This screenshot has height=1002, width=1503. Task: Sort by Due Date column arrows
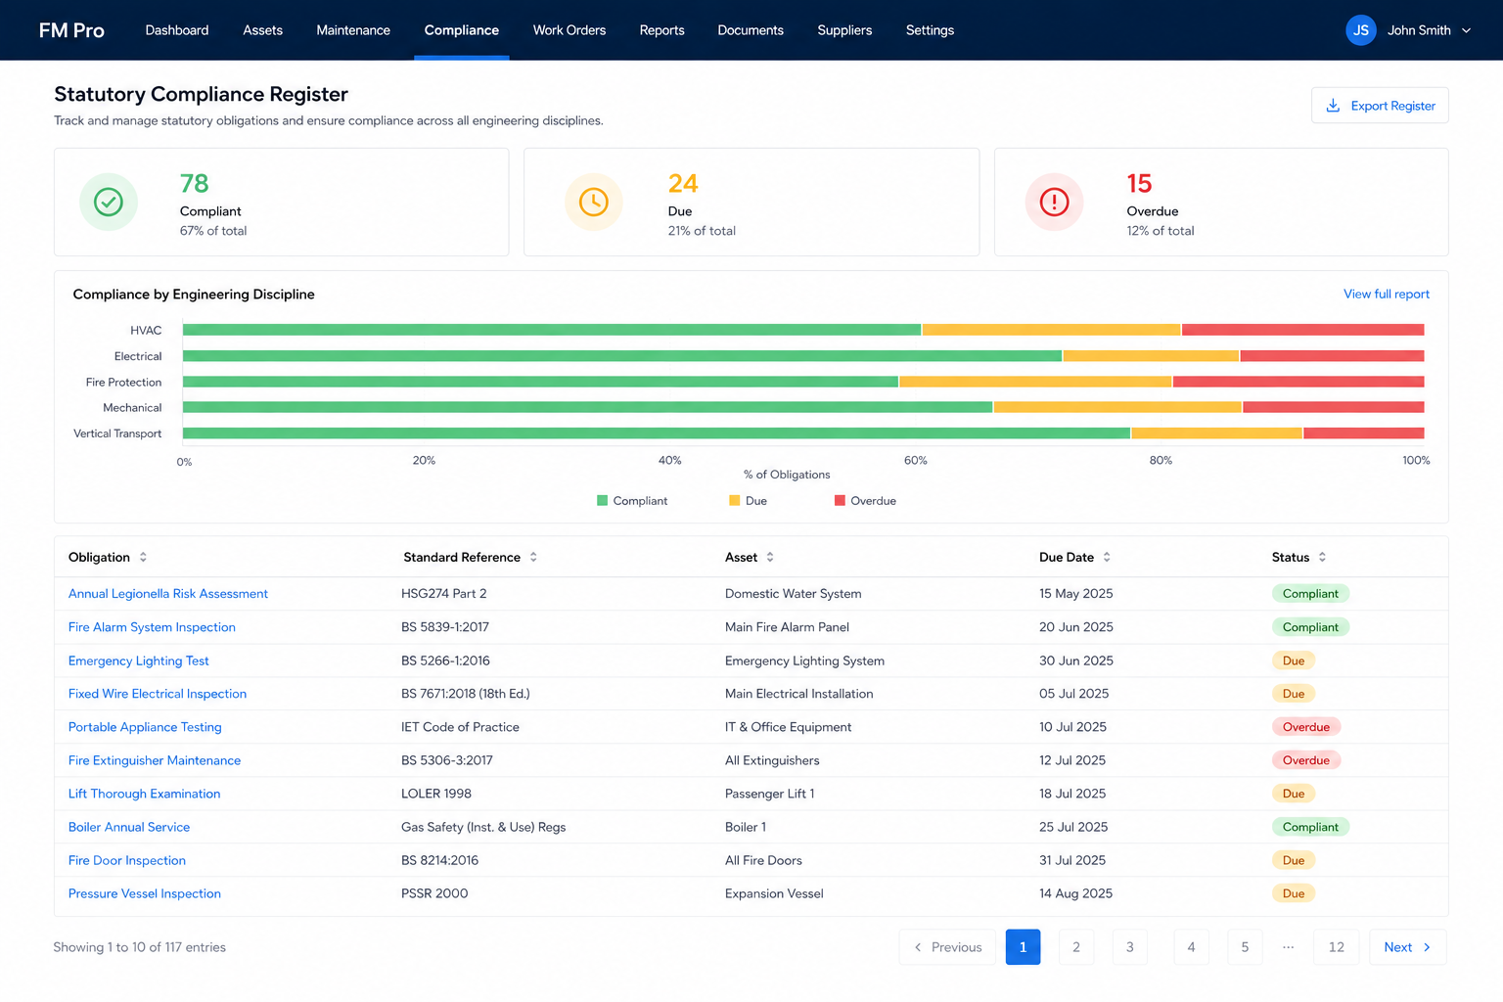(x=1107, y=557)
